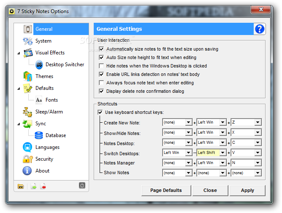Screen dimensions: 282x213
Task: Click the gray power button icon
Action: tap(82, 185)
